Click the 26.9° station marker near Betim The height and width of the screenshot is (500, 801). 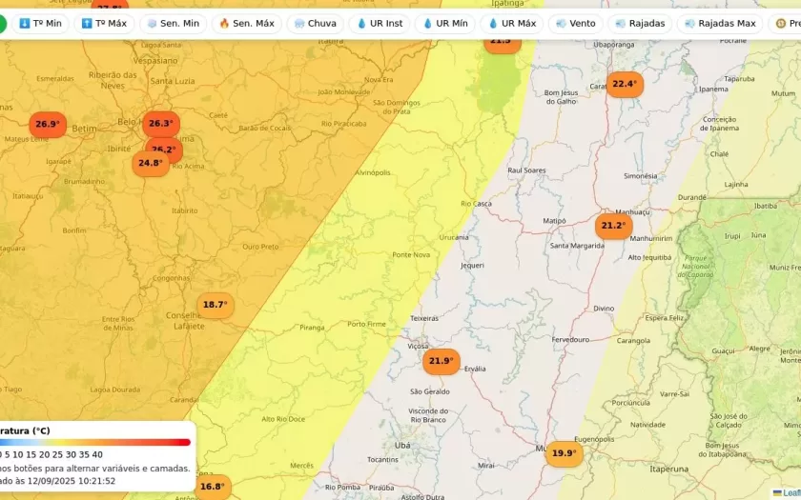(x=48, y=124)
